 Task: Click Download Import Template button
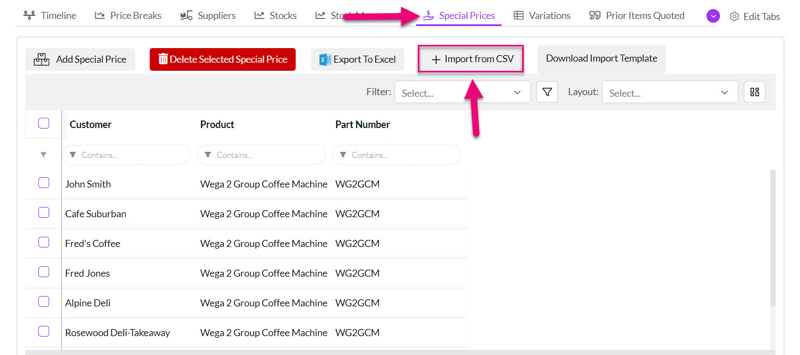click(601, 58)
